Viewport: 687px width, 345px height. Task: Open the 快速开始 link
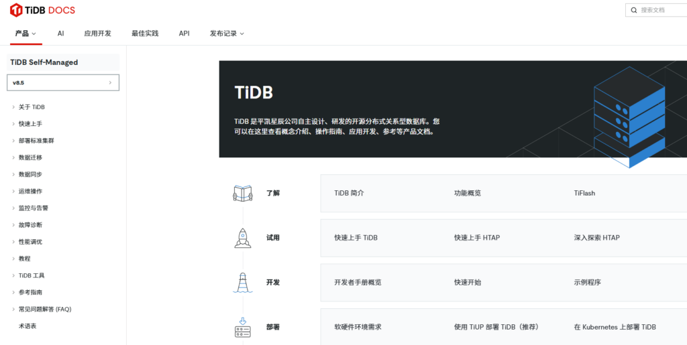[x=468, y=283]
